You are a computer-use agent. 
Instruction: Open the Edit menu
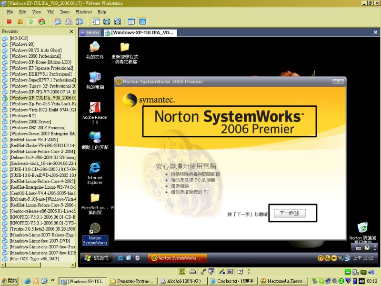[23, 12]
